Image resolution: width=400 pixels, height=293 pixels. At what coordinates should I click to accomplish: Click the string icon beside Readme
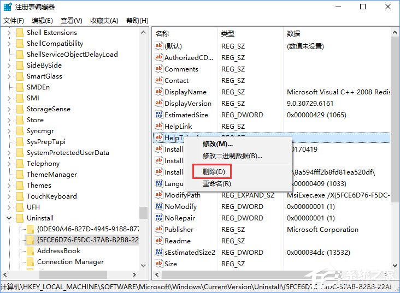pyautogui.click(x=158, y=241)
